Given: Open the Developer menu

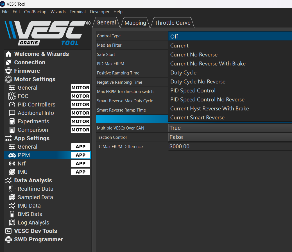Looking at the screenshot, I should (x=100, y=12).
